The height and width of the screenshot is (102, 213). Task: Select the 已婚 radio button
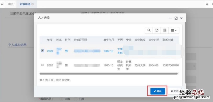pos(75,99)
